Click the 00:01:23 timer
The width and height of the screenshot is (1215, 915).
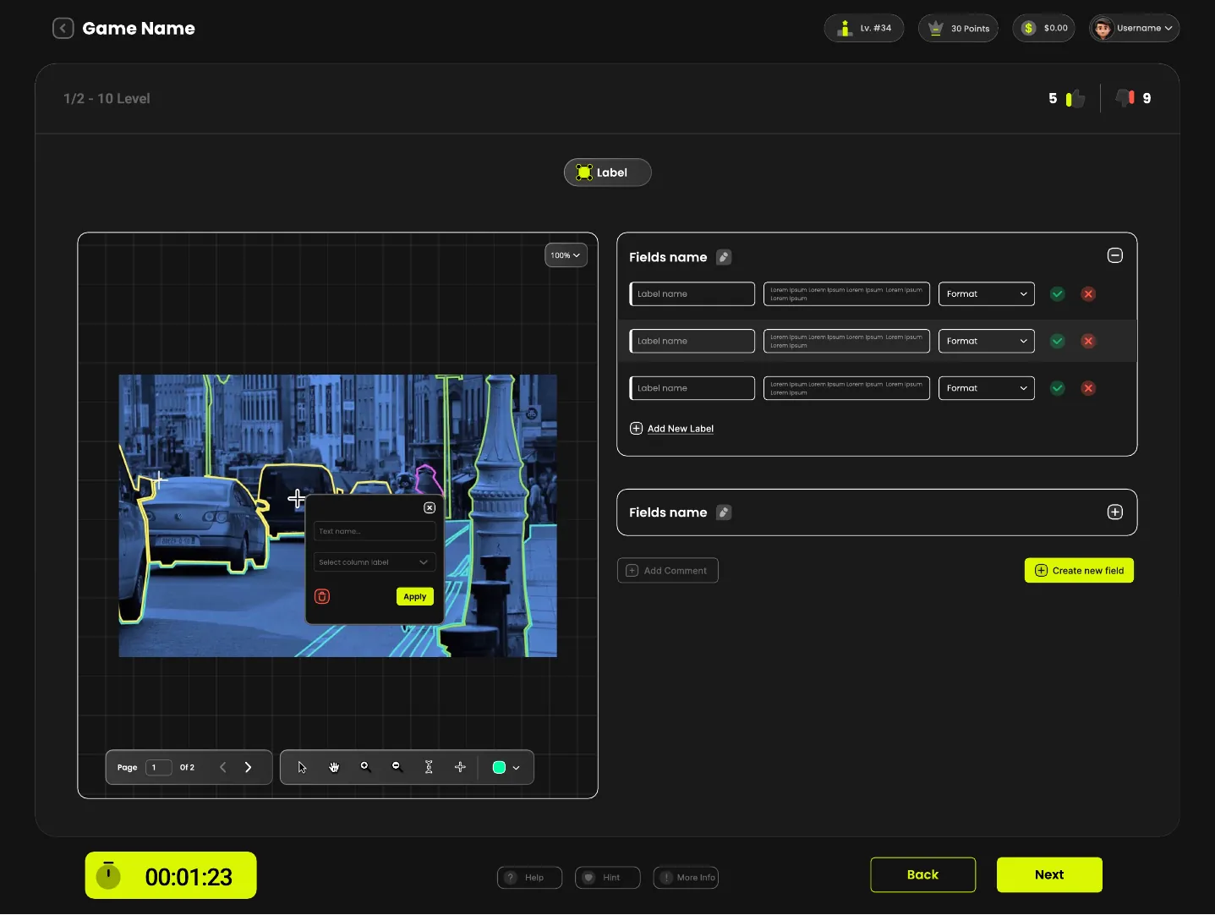(x=171, y=876)
